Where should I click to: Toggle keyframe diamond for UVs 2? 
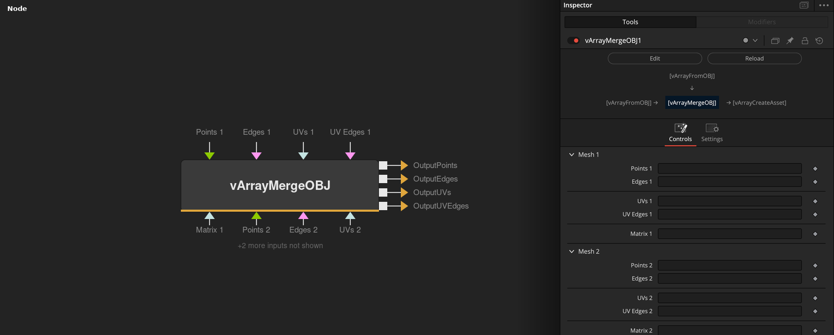click(x=815, y=299)
